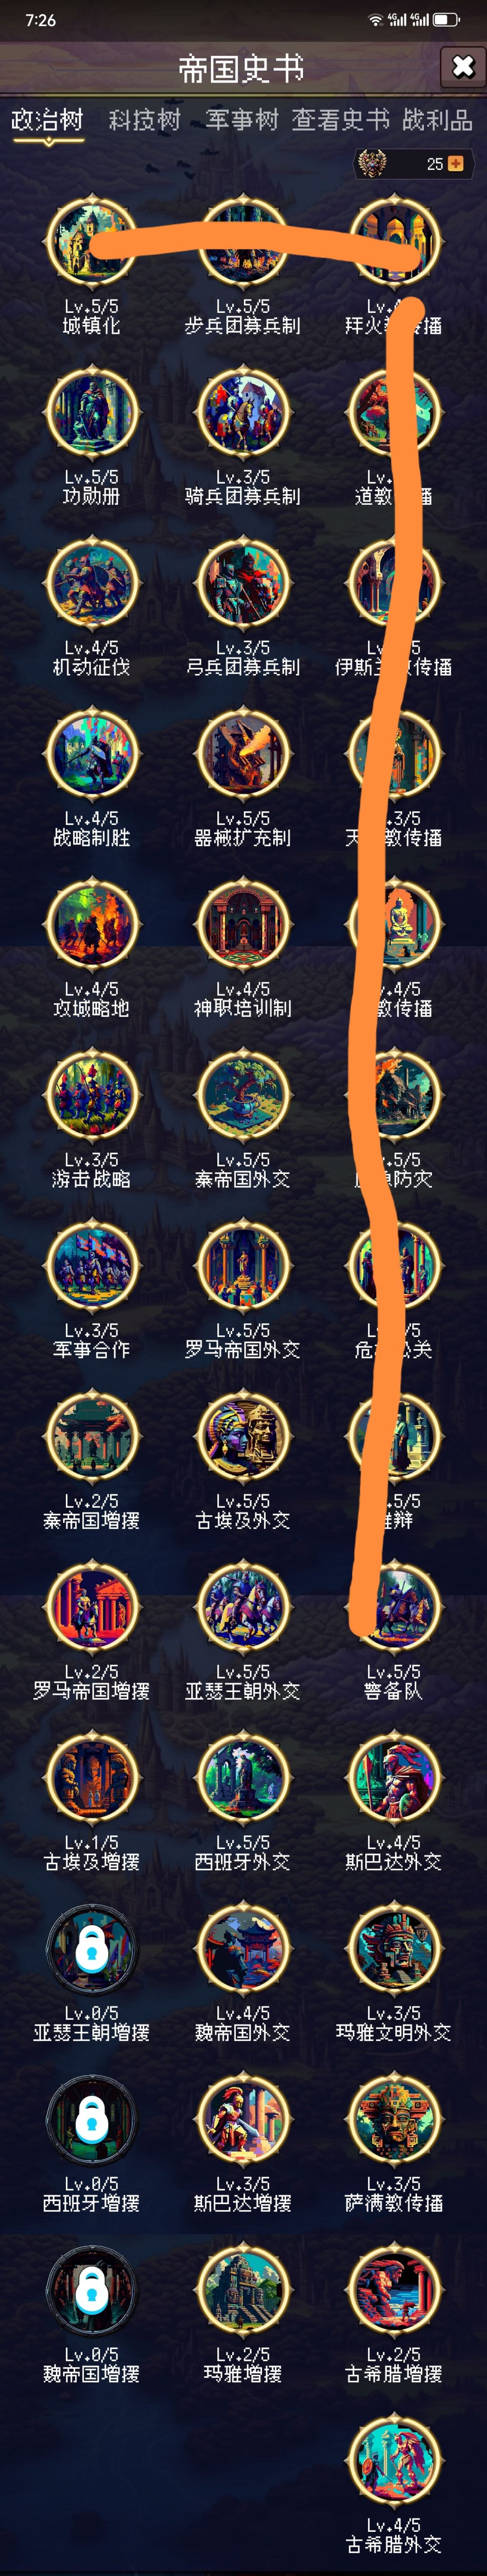Select the 萨满教传播 skill icon
Screen dimensions: 487x2576
pyautogui.click(x=394, y=2119)
